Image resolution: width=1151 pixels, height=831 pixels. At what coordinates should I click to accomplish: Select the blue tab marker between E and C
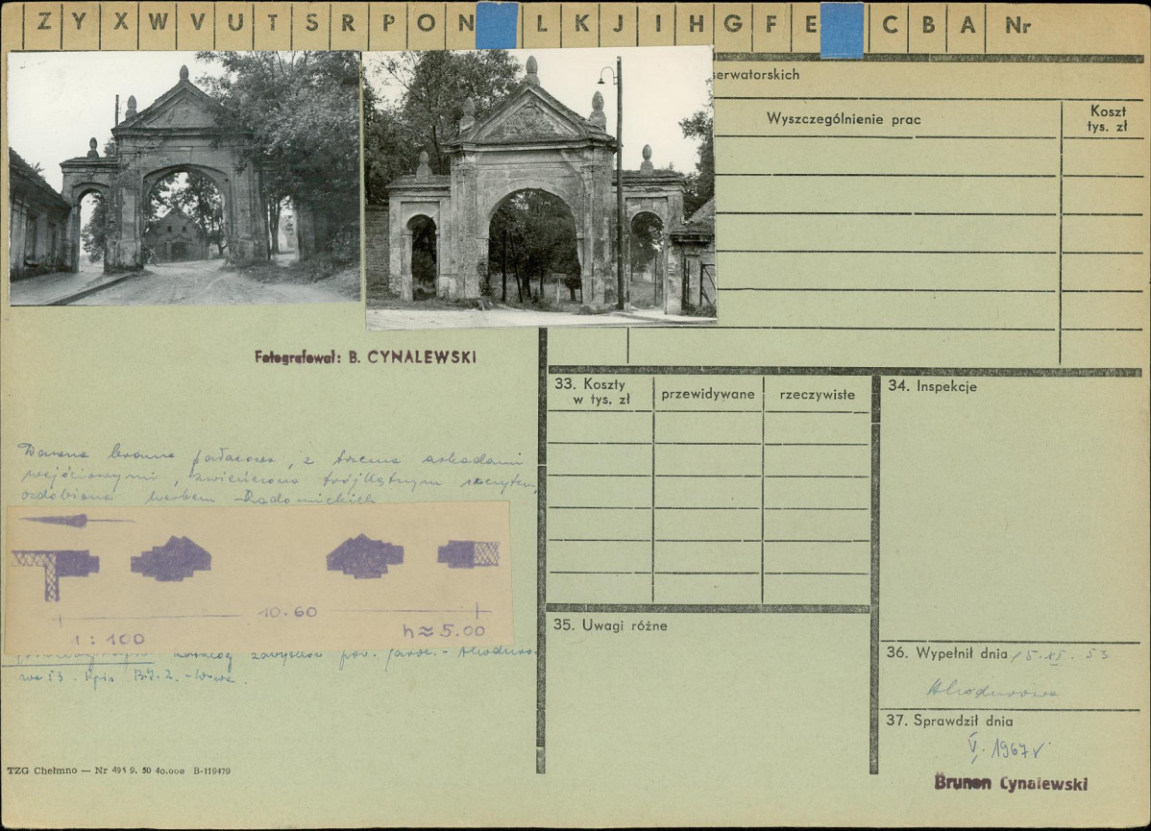[842, 30]
